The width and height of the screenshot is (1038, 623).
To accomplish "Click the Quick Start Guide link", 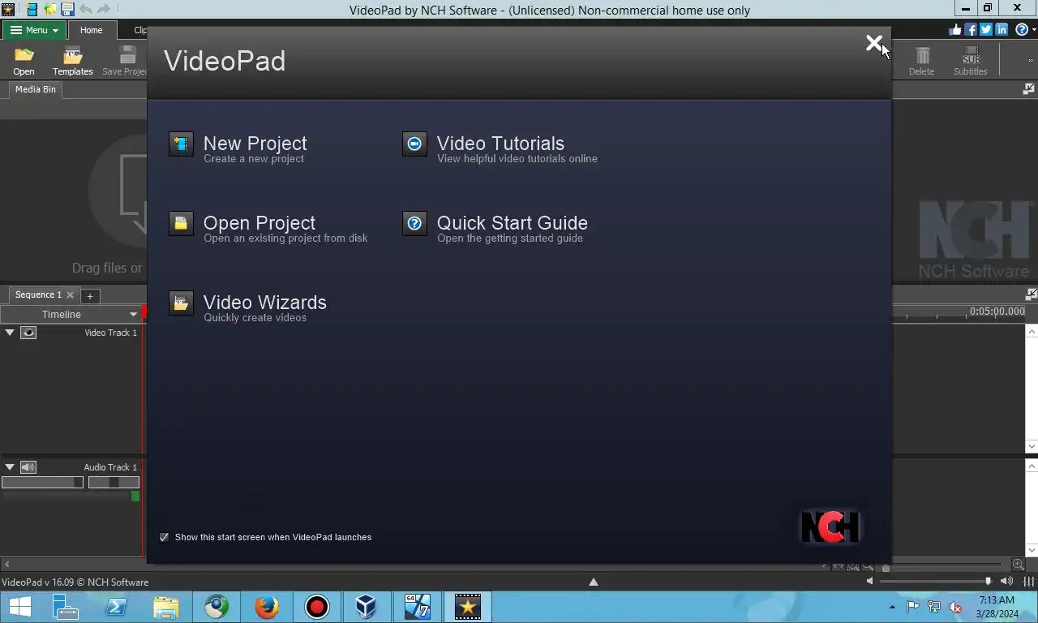I will tap(513, 223).
